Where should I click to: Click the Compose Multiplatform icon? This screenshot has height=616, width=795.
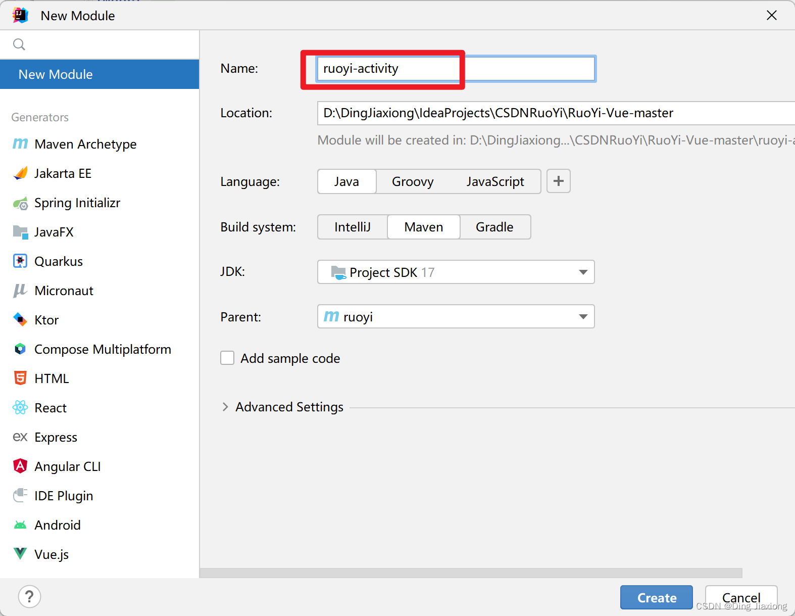pos(20,349)
